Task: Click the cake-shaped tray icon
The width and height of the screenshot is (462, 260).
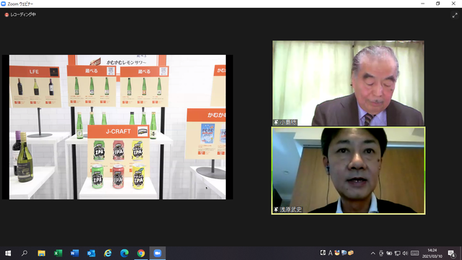Action: pyautogui.click(x=337, y=253)
